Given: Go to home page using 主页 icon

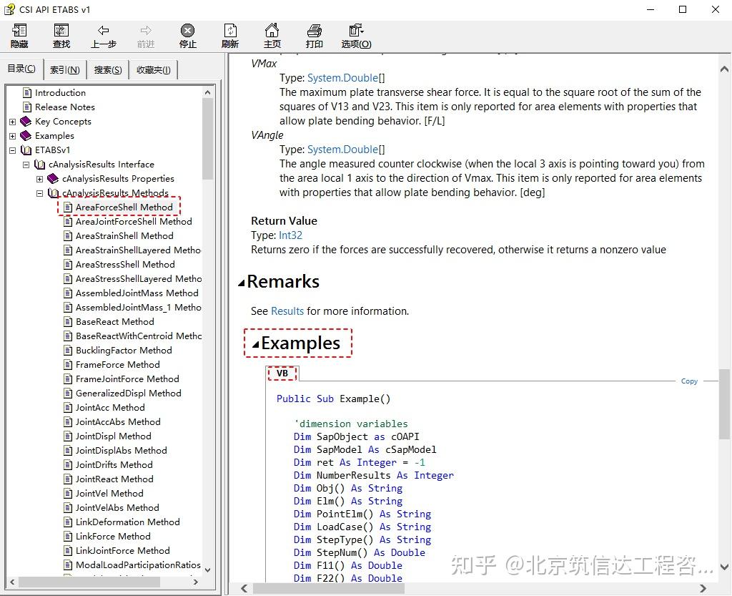Looking at the screenshot, I should click(272, 35).
